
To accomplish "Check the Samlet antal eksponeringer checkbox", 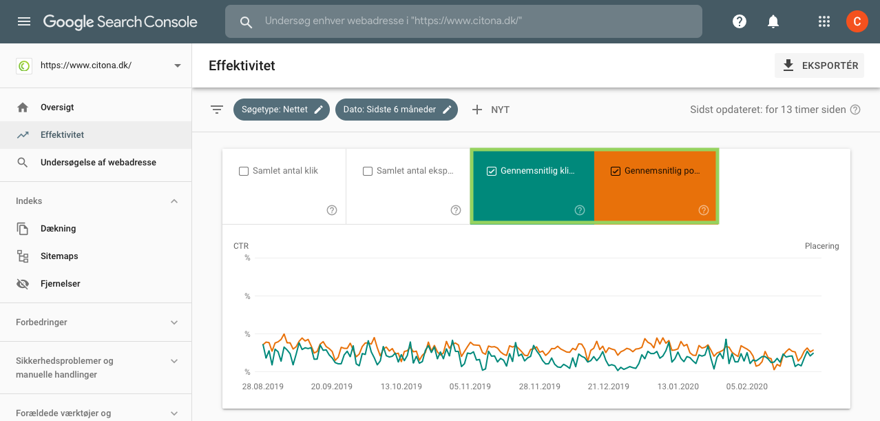I will point(368,171).
